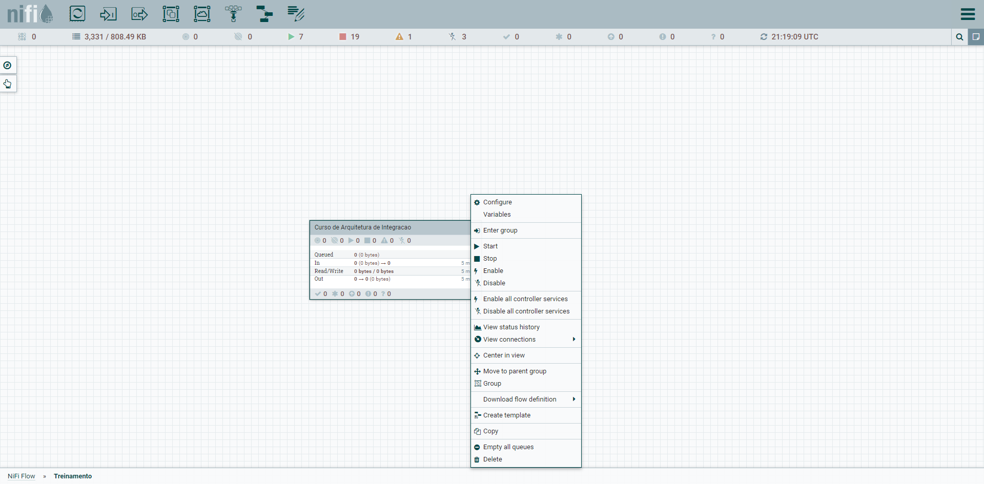The height and width of the screenshot is (484, 984).
Task: Choose Variables from context menu
Action: (526, 215)
